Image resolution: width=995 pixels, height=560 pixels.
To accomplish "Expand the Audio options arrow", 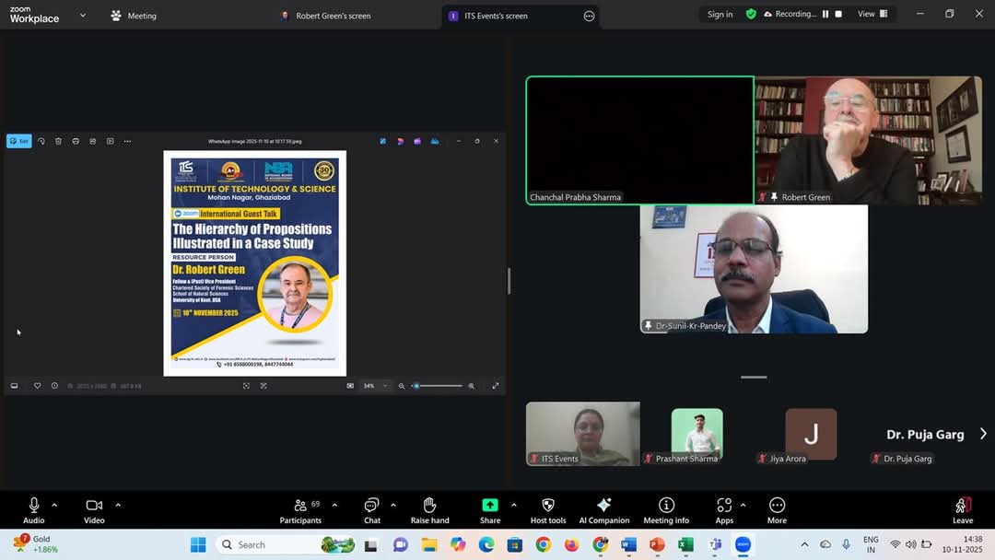I will click(54, 505).
